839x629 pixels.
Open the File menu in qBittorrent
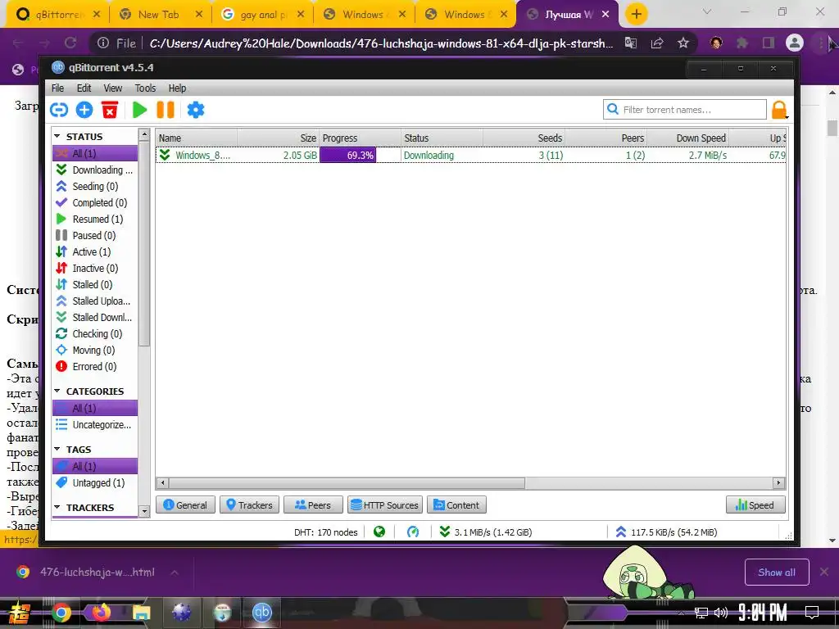57,88
